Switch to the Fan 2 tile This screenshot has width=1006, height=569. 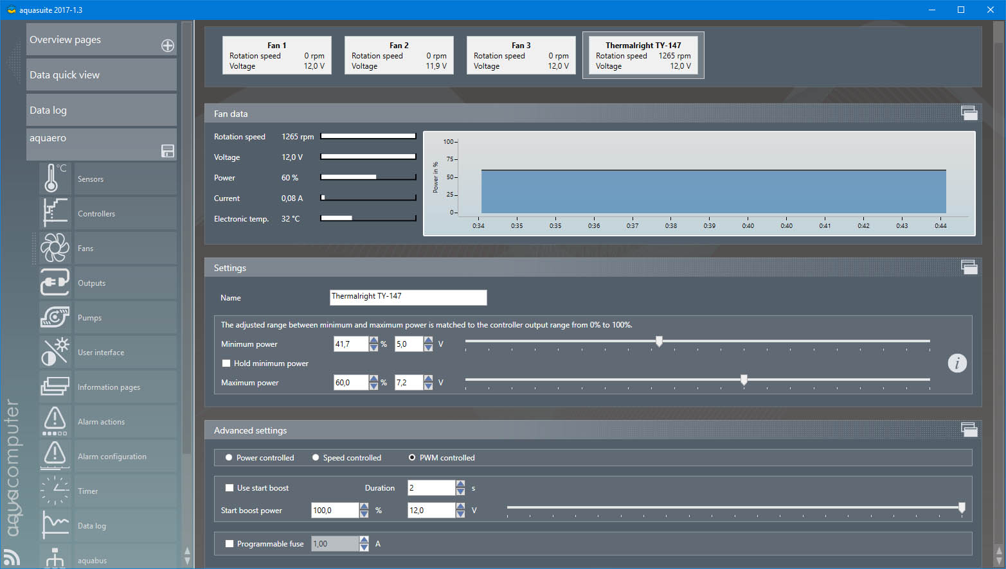399,55
